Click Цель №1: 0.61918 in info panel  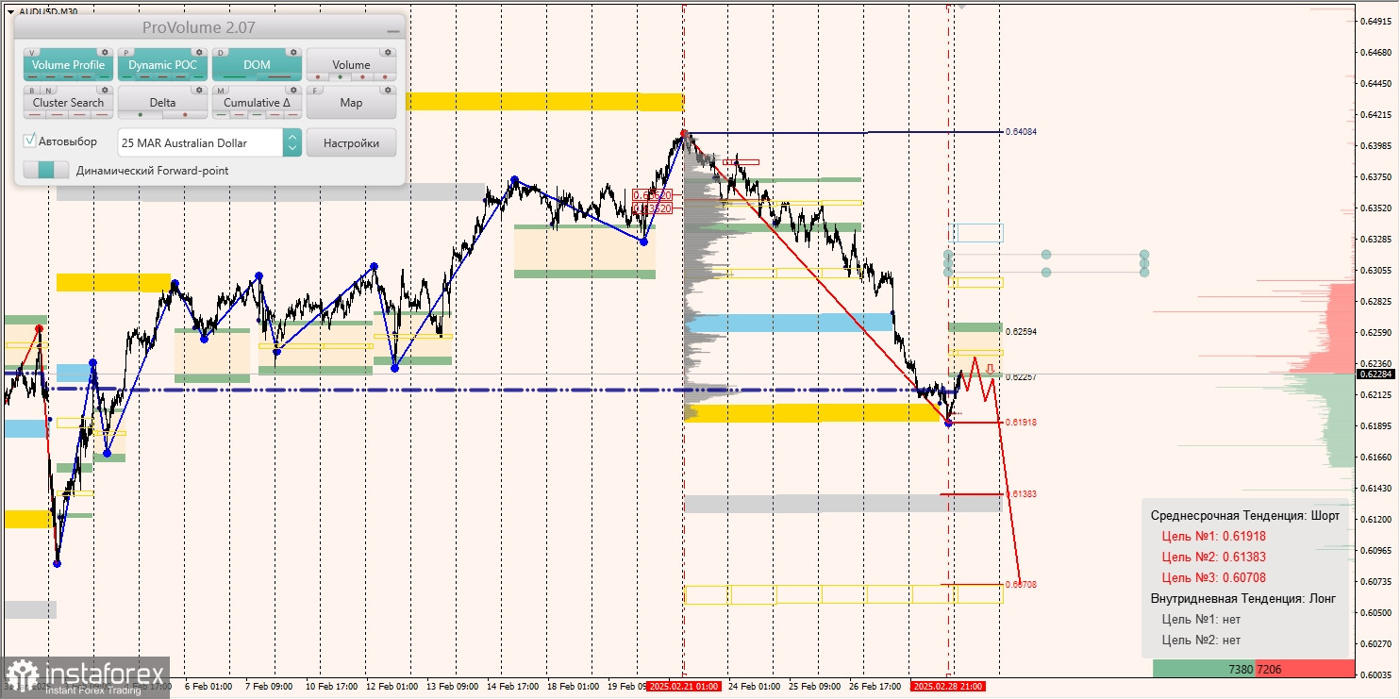1214,536
